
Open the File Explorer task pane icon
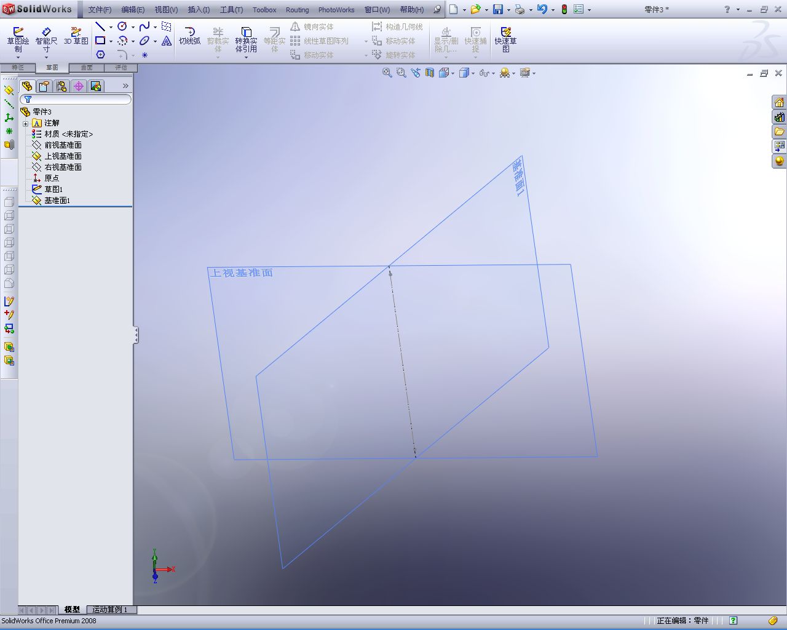(779, 132)
